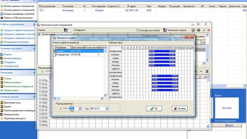
Task: Open Расписания для сотрудников in sidebar
Action: [19, 86]
